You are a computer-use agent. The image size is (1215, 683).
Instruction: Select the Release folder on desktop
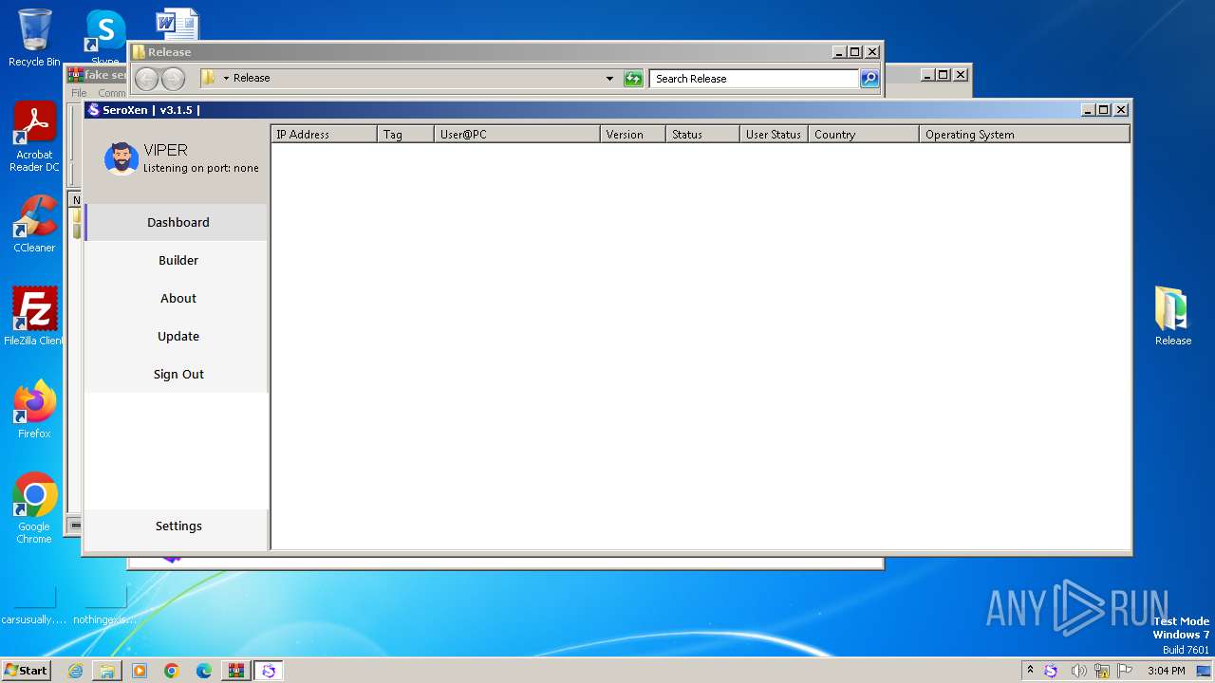1172,316
